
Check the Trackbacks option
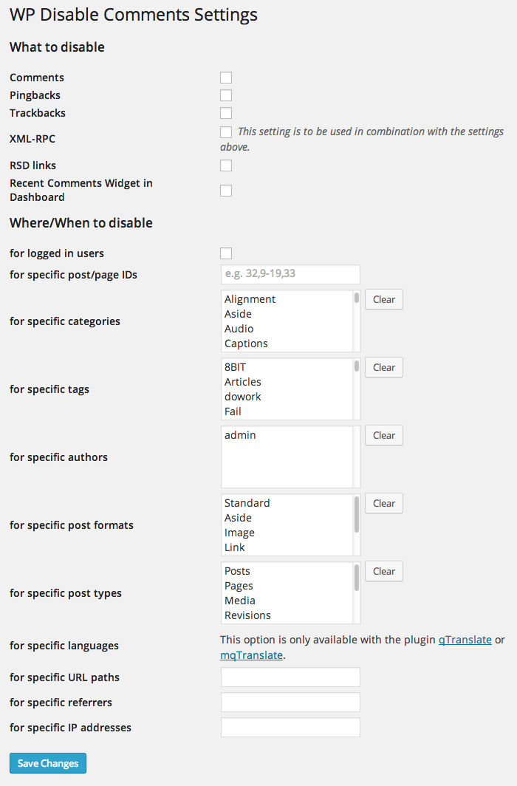226,113
